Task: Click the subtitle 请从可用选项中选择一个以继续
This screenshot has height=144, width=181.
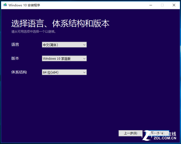Action: (x=33, y=32)
